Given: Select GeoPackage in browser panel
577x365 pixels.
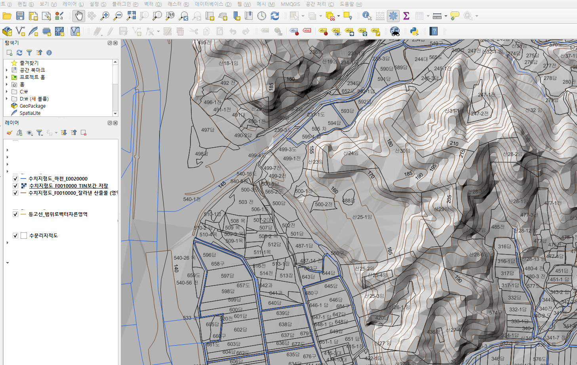Looking at the screenshot, I should coord(32,106).
